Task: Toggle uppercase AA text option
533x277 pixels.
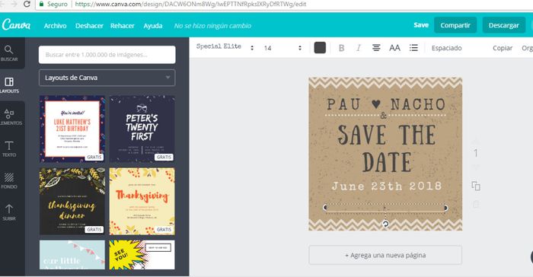Action: click(394, 48)
